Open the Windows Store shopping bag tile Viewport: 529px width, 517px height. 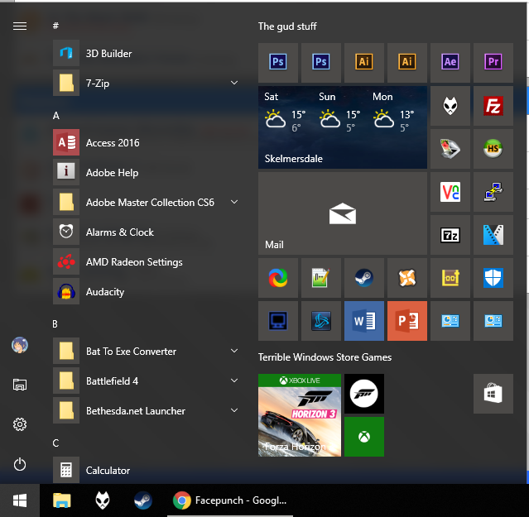pos(493,394)
